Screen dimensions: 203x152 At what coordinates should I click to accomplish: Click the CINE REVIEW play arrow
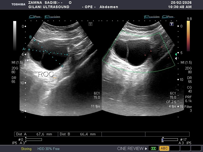(146, 148)
